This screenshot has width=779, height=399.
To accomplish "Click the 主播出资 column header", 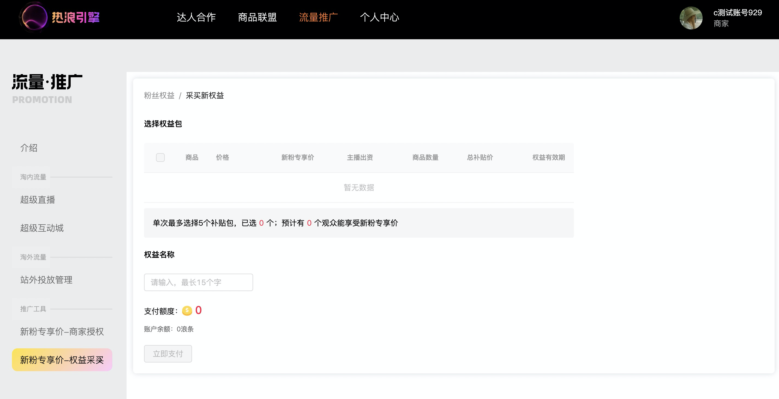I will (x=360, y=158).
